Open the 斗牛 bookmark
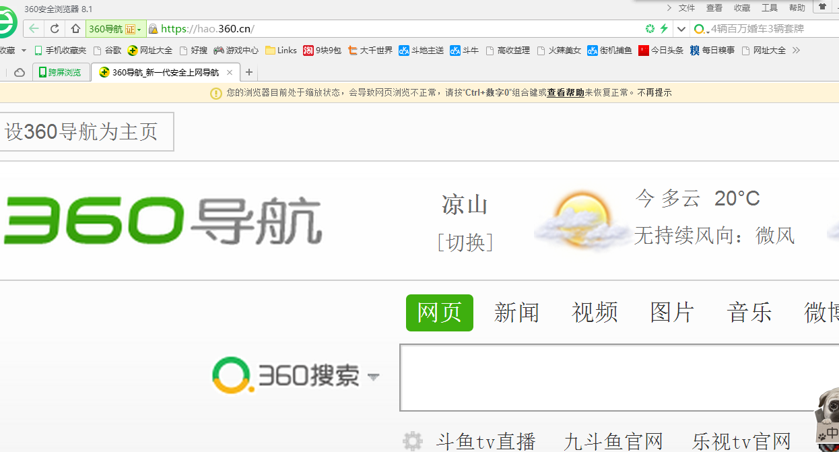Viewport: 839px width, 452px height. [464, 51]
